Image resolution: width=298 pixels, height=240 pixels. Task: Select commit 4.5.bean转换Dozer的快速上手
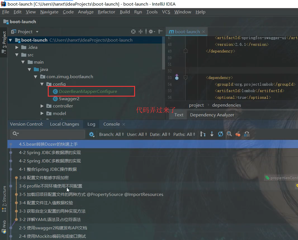(x=153, y=144)
